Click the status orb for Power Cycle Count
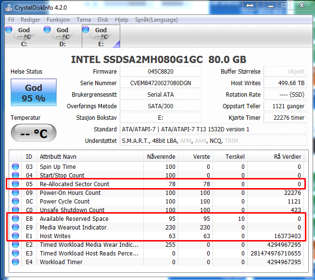This screenshot has height=280, width=315. (x=15, y=201)
